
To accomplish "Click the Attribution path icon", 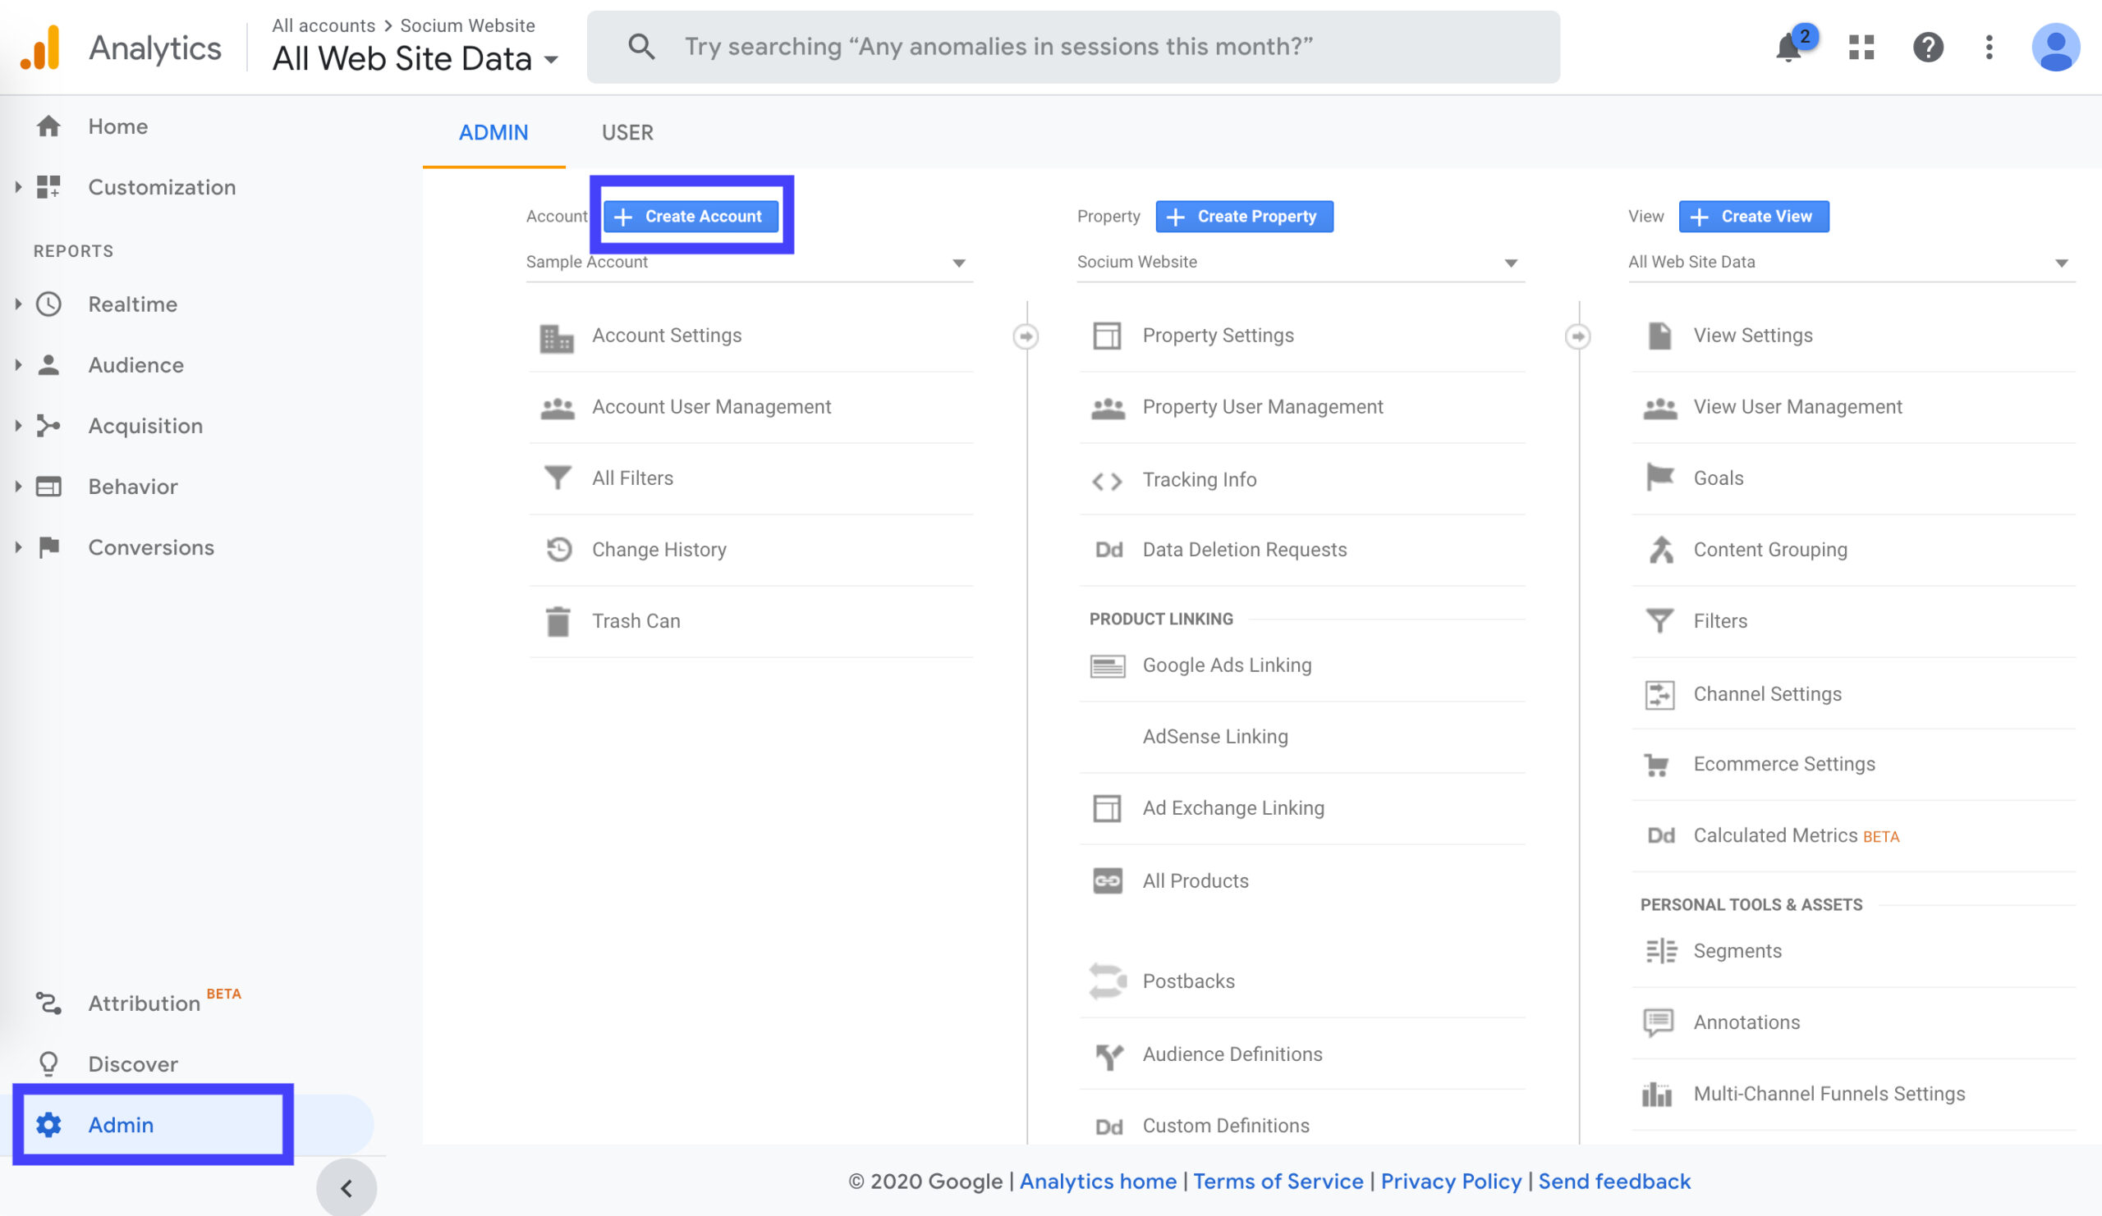I will coord(48,1003).
